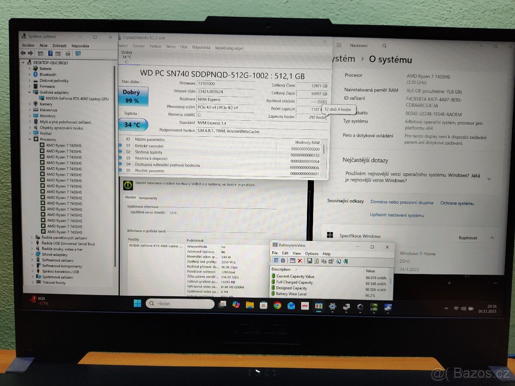This screenshot has width=515, height=386.
Task: Collapse the 'Procesory' tree node
Action: point(30,139)
